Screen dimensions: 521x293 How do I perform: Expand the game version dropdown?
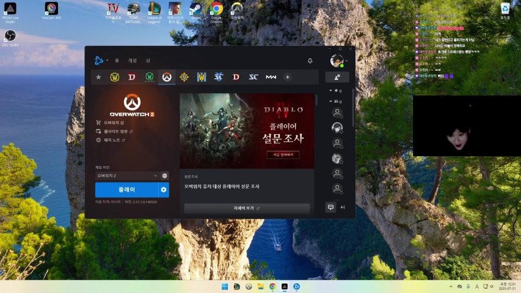pyautogui.click(x=127, y=175)
